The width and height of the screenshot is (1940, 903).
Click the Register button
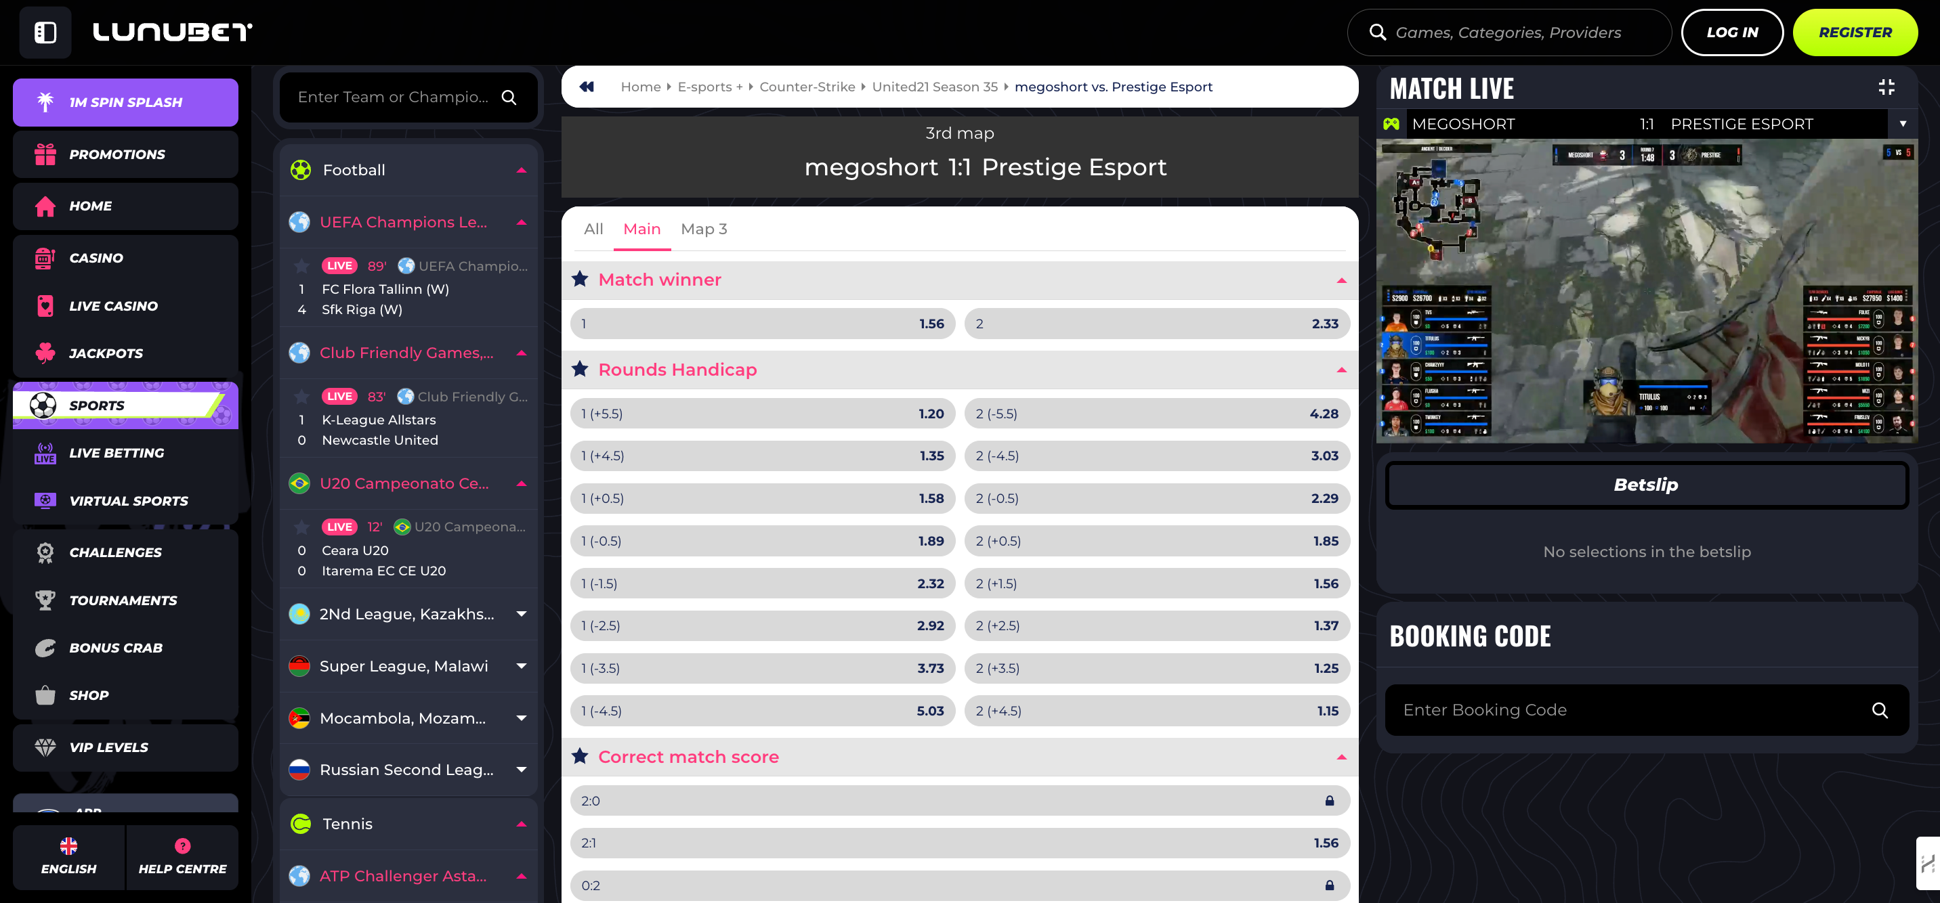pyautogui.click(x=1855, y=32)
